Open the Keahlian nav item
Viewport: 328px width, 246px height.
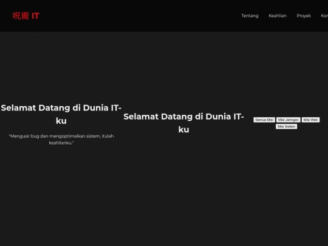point(278,16)
